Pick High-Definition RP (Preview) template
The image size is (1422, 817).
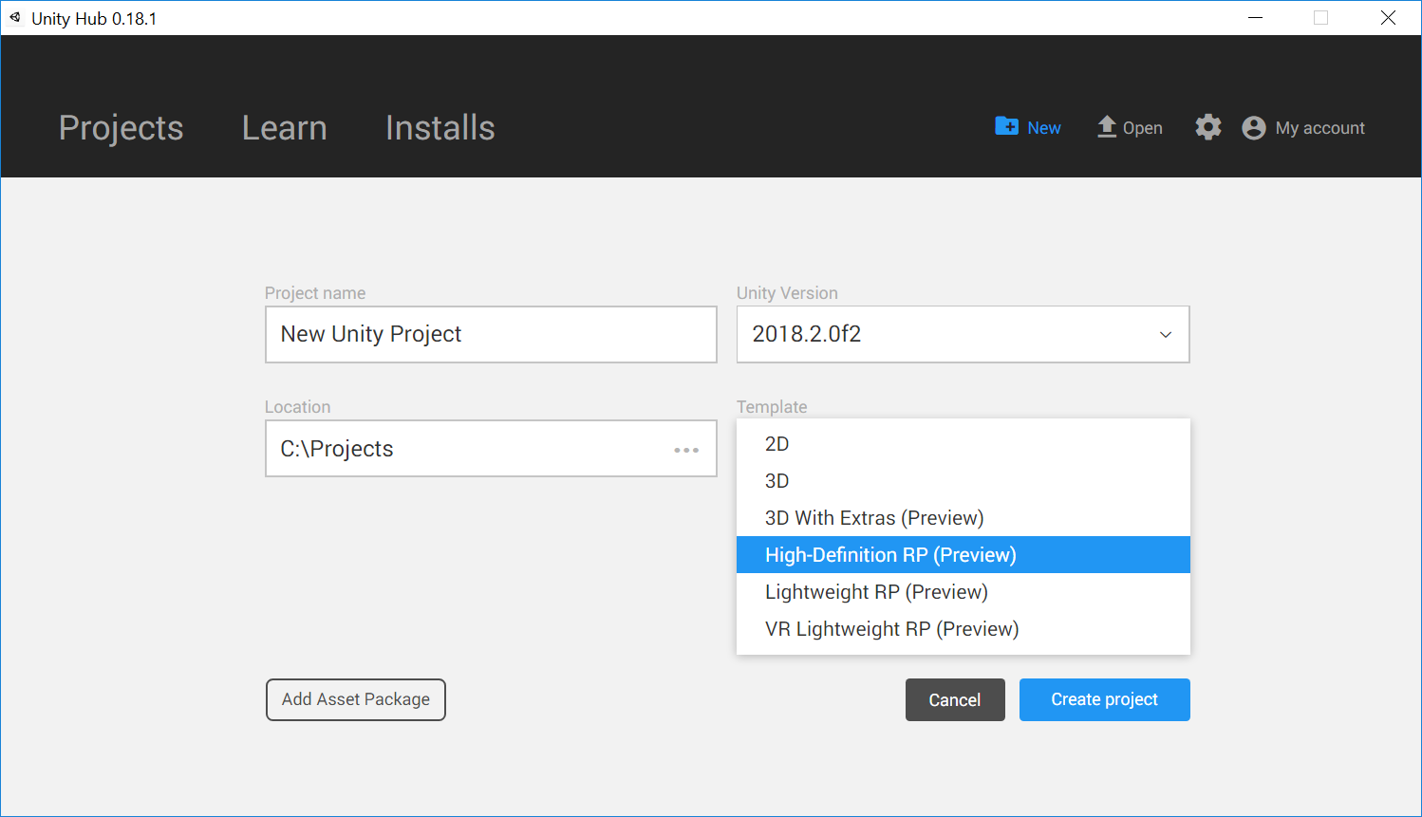pos(890,555)
